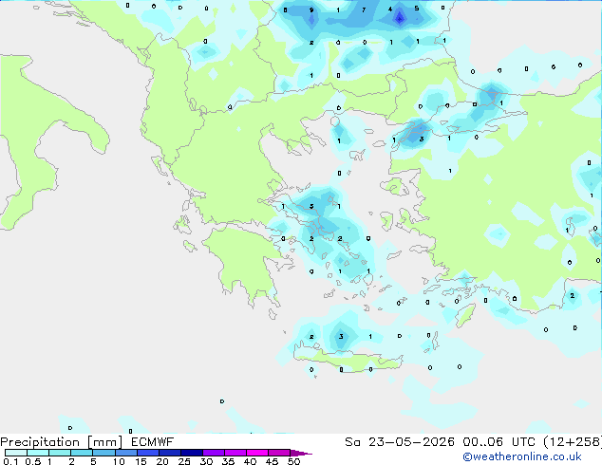This screenshot has height=465, width=602.
Task: Click the '20' legend label
Action: point(162,461)
